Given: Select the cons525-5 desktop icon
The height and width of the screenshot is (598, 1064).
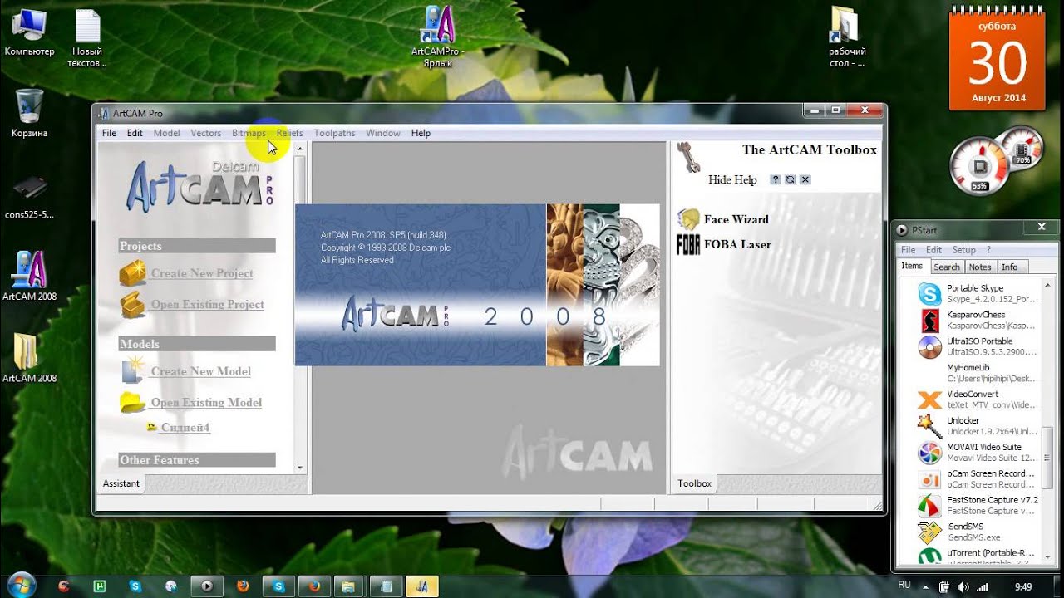Looking at the screenshot, I should pyautogui.click(x=29, y=198).
